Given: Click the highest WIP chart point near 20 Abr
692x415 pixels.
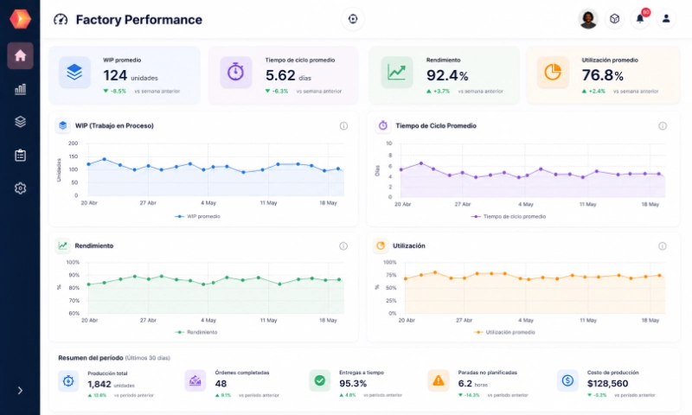Looking at the screenshot, I should (x=104, y=159).
